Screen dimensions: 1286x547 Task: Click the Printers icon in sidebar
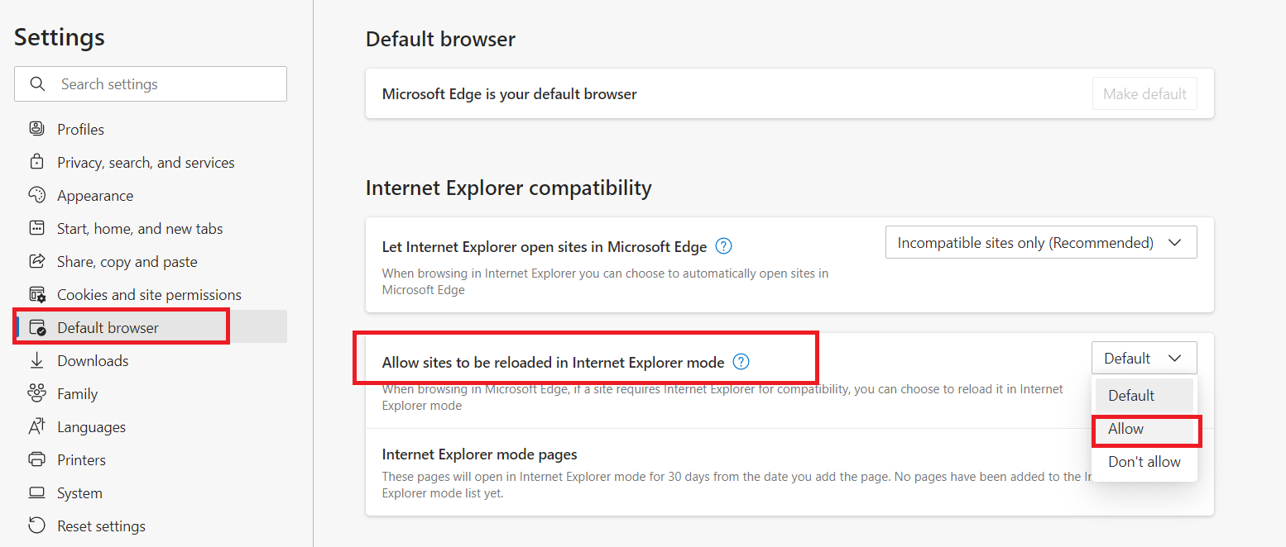pyautogui.click(x=36, y=459)
